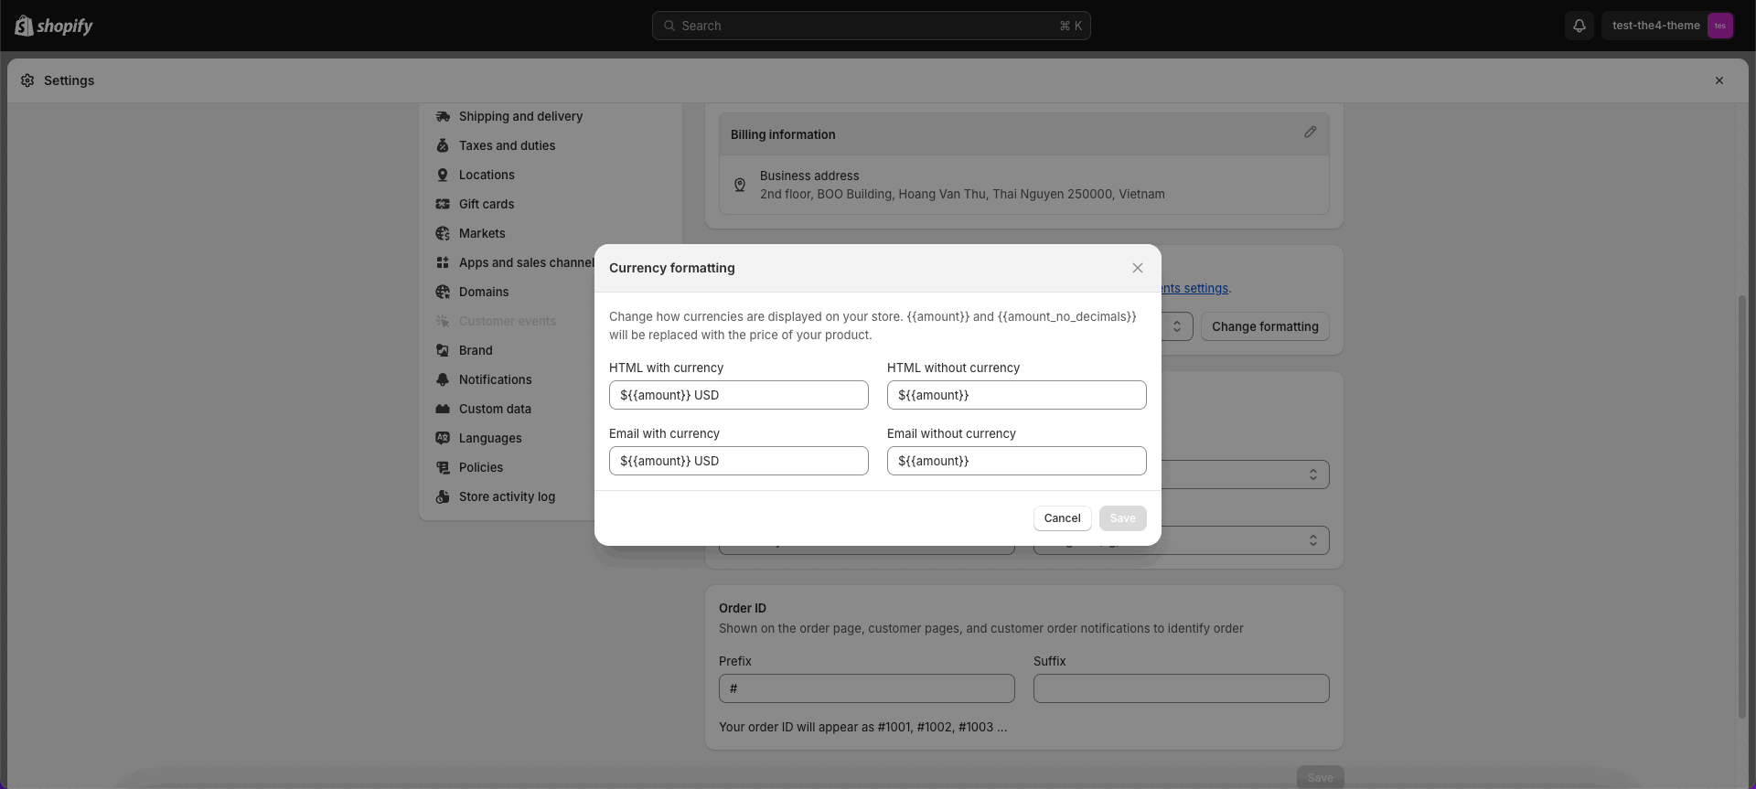Select Languages in sidebar
The height and width of the screenshot is (789, 1756).
coord(490,438)
